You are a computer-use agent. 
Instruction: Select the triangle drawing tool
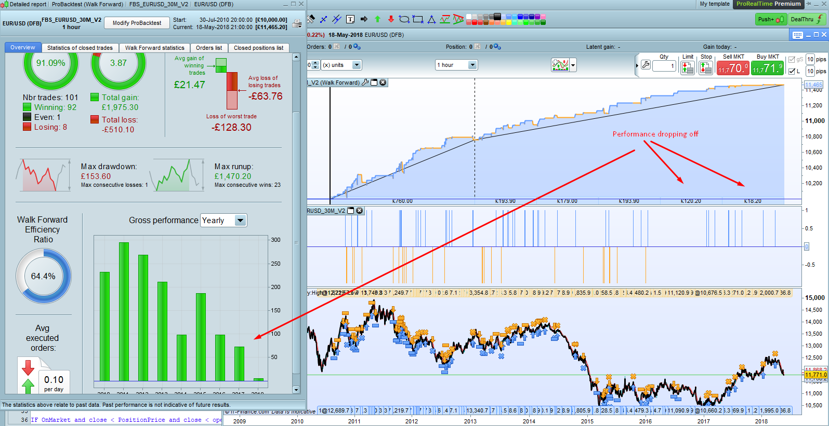pyautogui.click(x=431, y=19)
